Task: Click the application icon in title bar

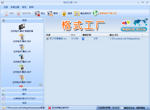Action: click(x=2, y=2)
